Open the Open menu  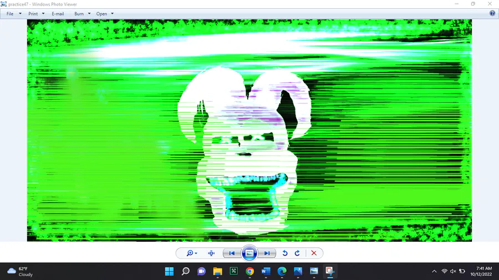[101, 14]
